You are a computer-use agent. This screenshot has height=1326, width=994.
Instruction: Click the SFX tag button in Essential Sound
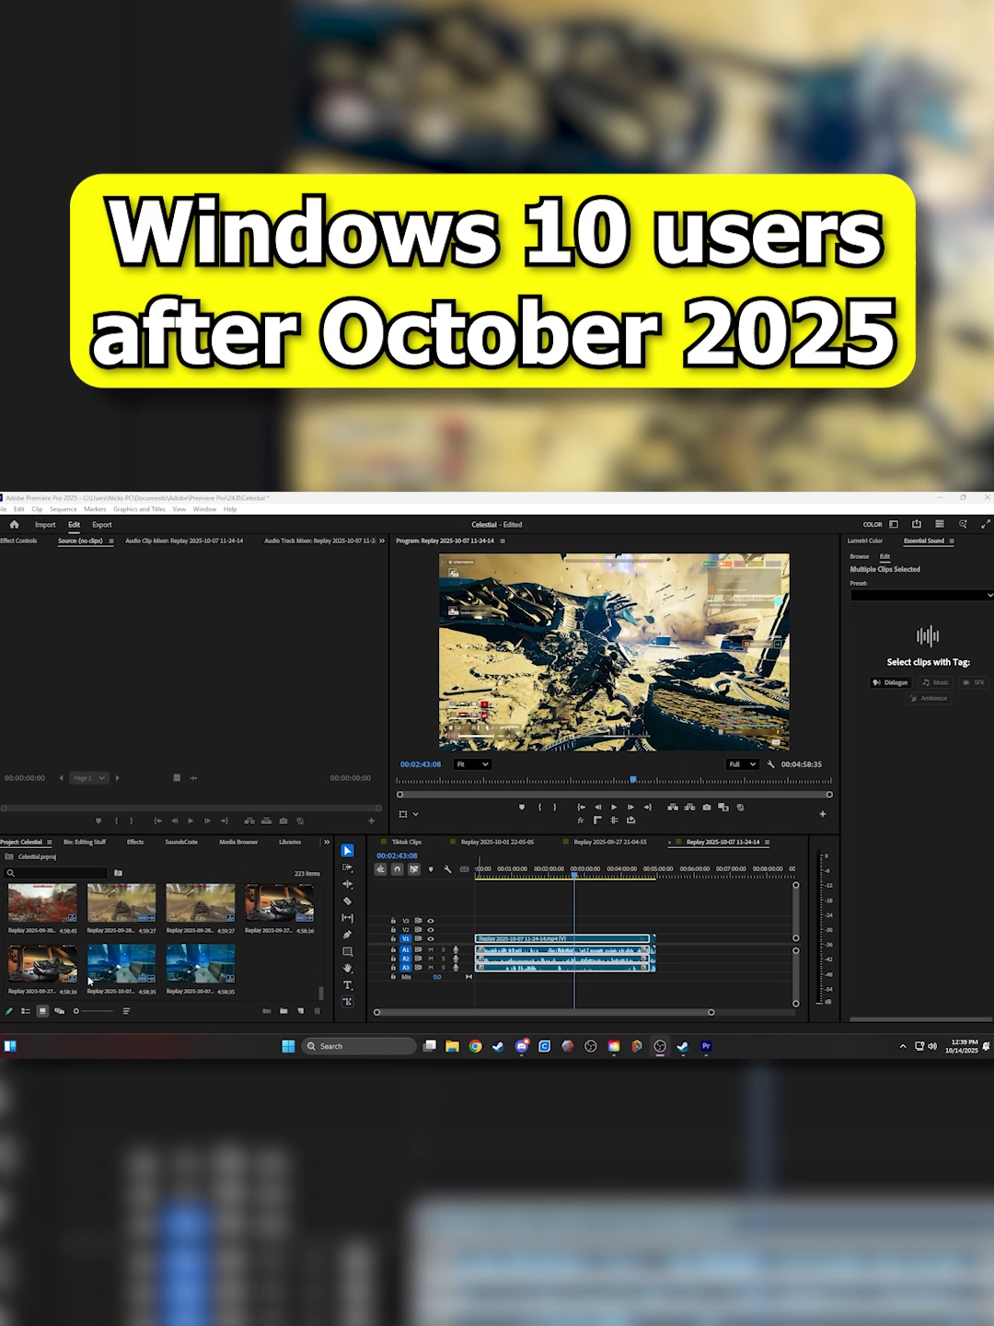[x=973, y=682]
